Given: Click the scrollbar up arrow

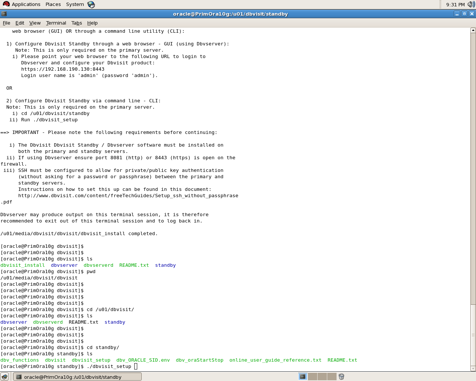Looking at the screenshot, I should pyautogui.click(x=473, y=30).
